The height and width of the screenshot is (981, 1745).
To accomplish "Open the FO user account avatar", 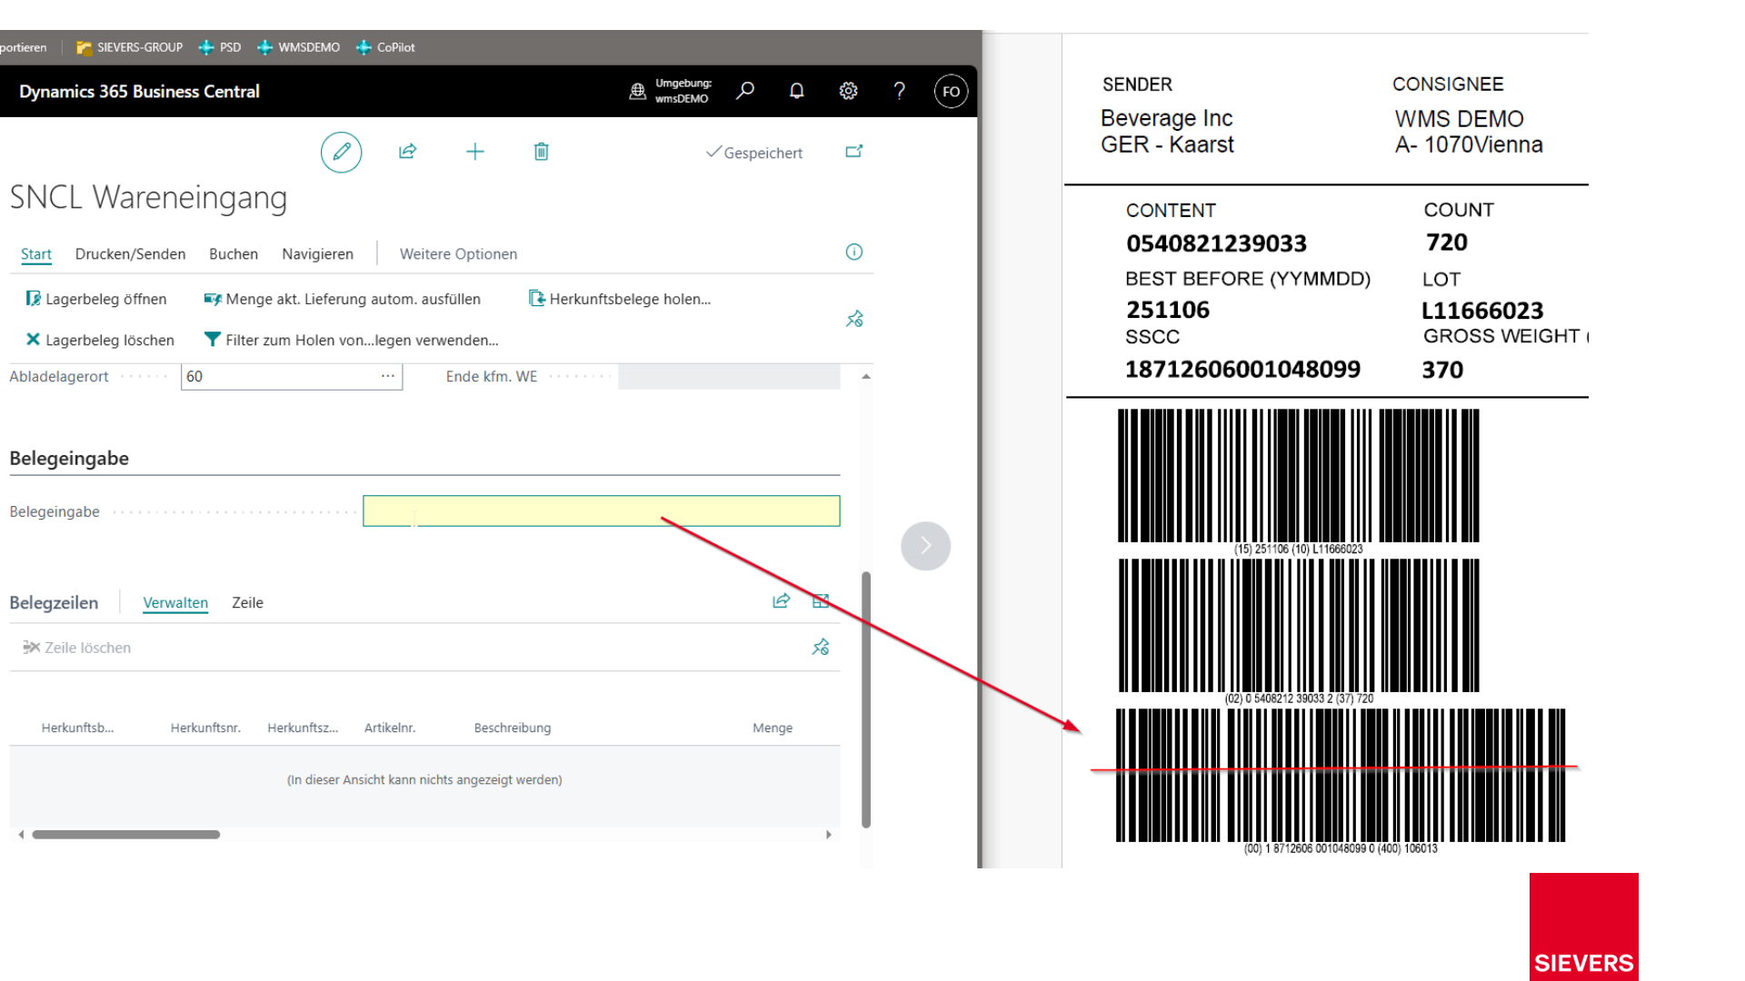I will [951, 91].
